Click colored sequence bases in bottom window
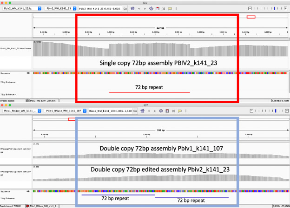 pos(161,191)
